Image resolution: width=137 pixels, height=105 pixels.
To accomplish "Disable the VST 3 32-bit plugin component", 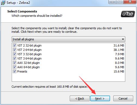I will [14, 54].
